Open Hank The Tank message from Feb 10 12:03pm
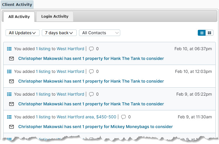This screenshot has height=144, width=219. [x=91, y=81]
